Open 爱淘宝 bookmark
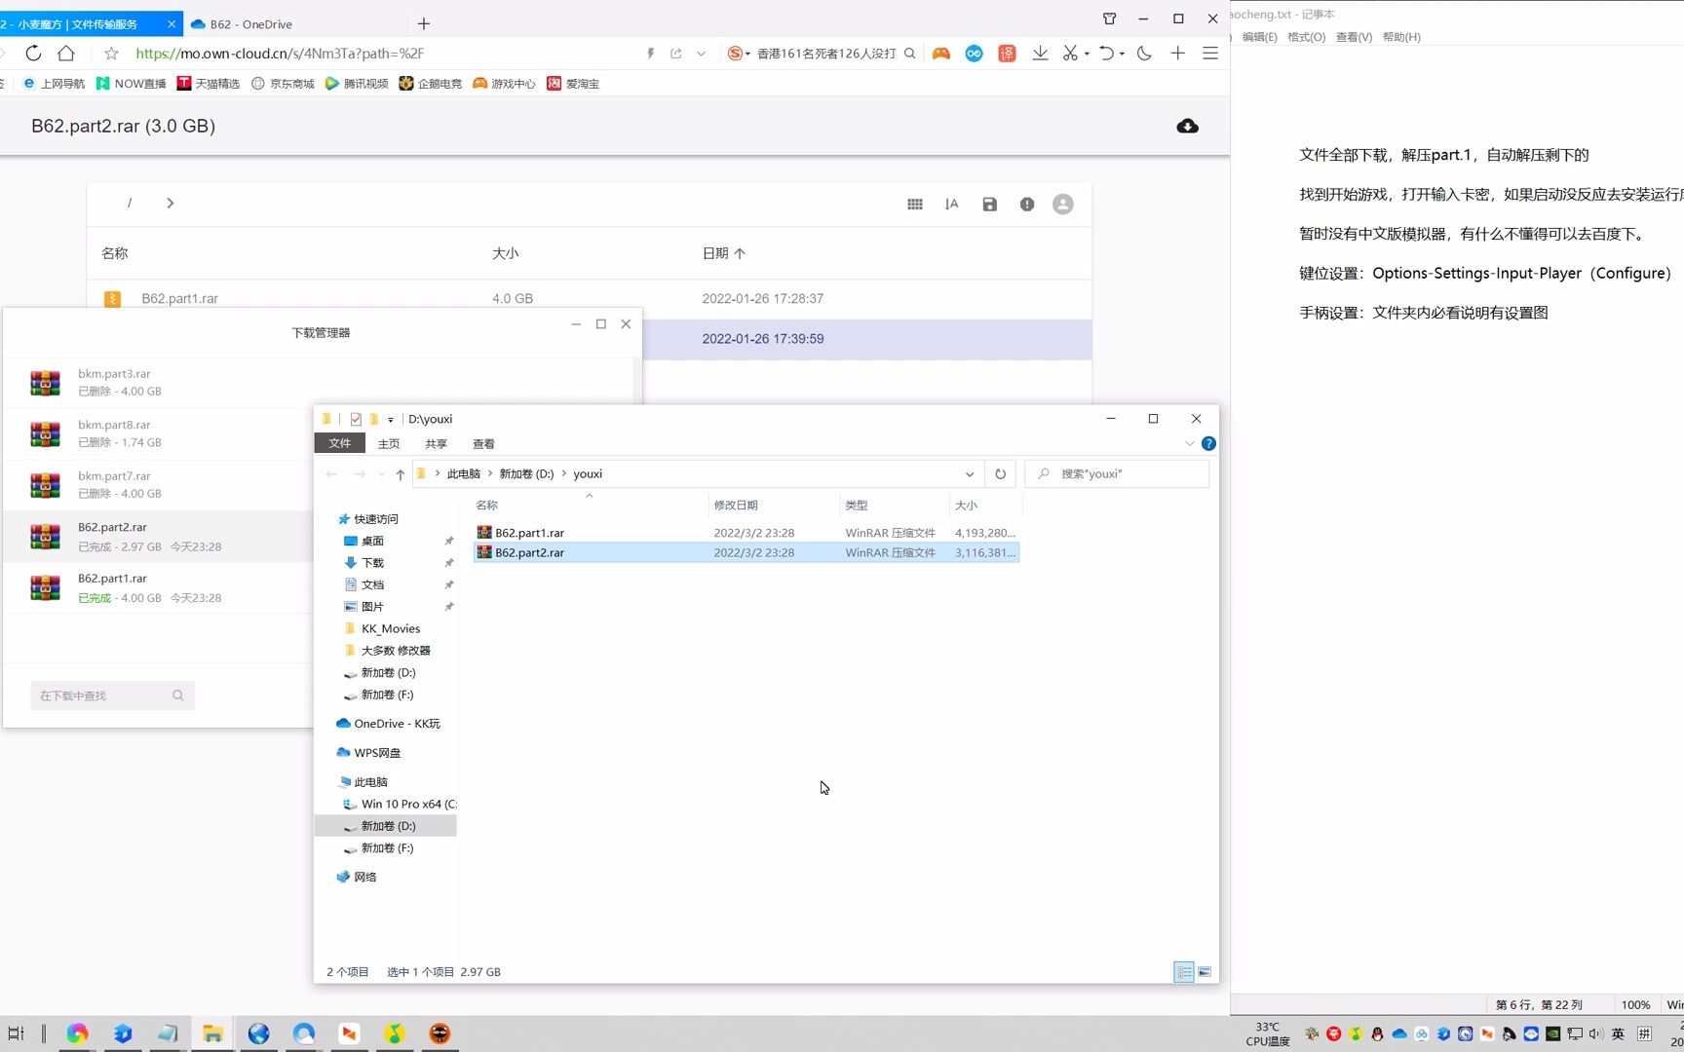The image size is (1684, 1052). 573,84
